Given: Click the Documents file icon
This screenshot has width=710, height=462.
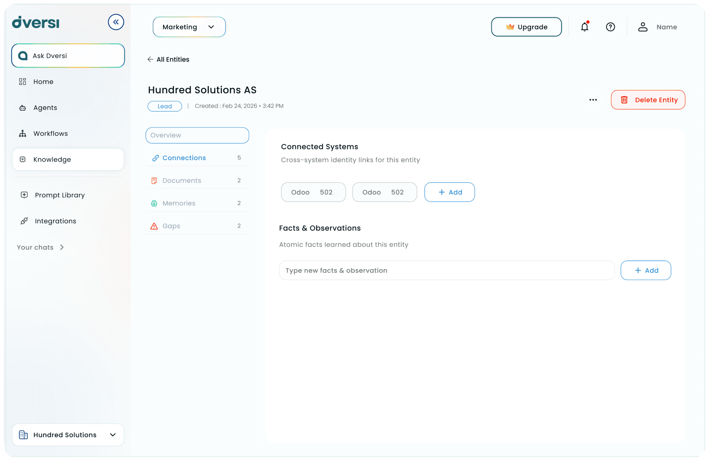Looking at the screenshot, I should click(154, 181).
